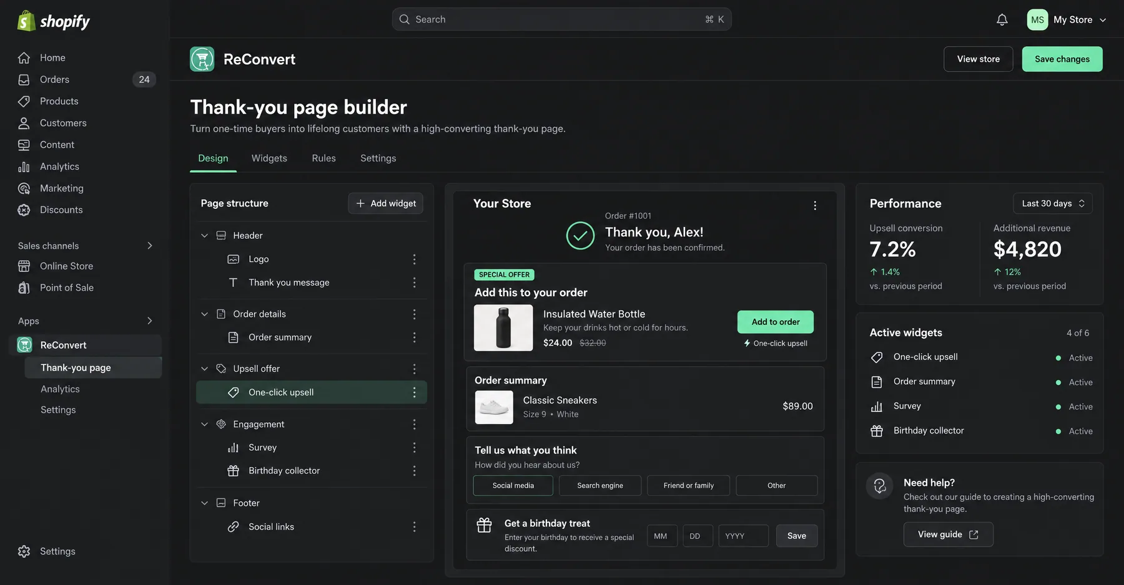
Task: Open options for Survey widget row
Action: pyautogui.click(x=414, y=448)
